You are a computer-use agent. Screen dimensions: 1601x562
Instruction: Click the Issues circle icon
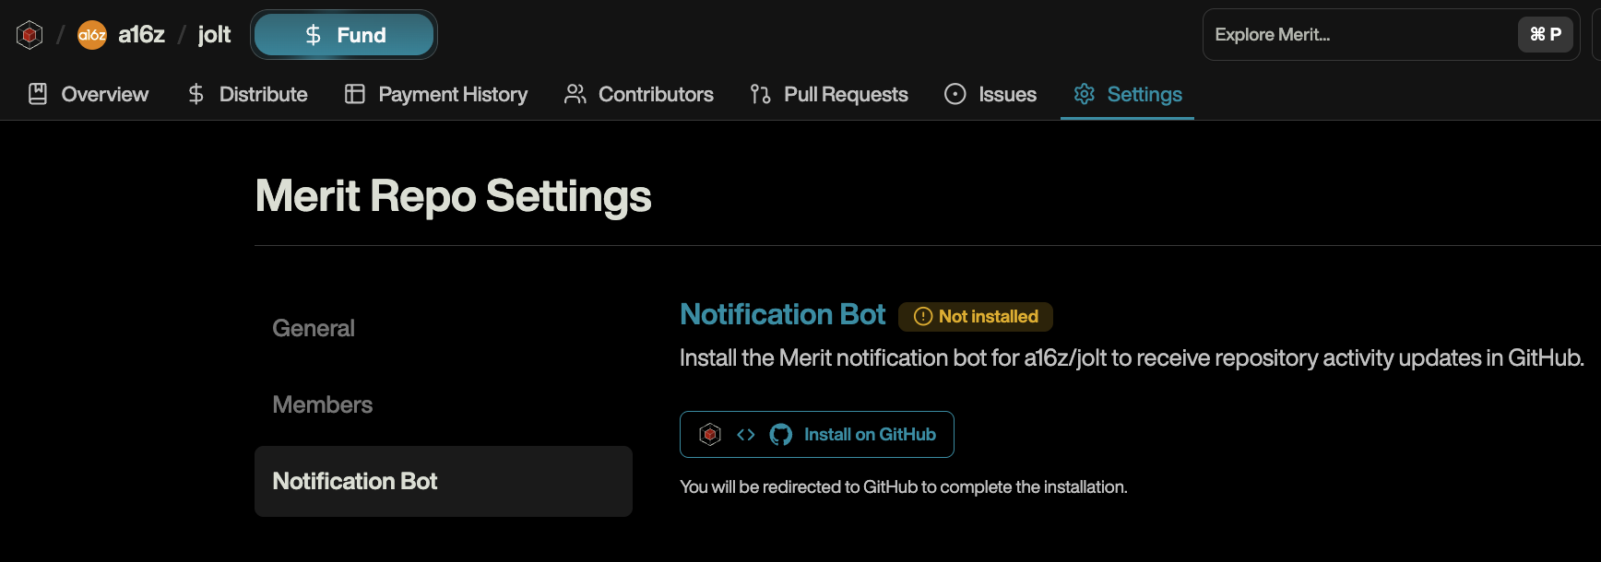pos(955,94)
